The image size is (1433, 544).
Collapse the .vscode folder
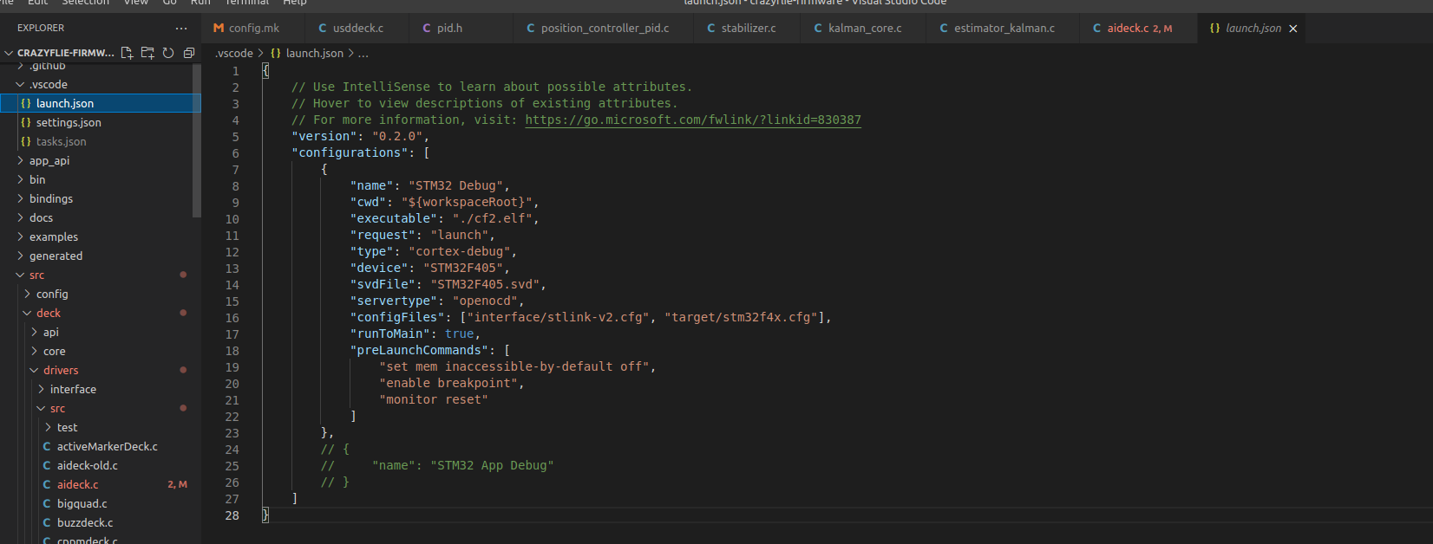48,84
